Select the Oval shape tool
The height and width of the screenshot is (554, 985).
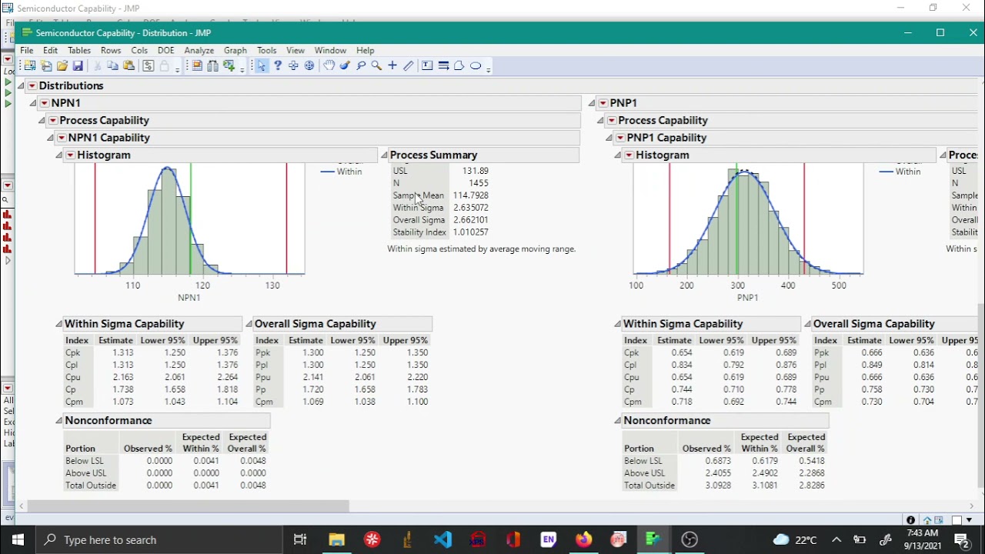(x=476, y=66)
